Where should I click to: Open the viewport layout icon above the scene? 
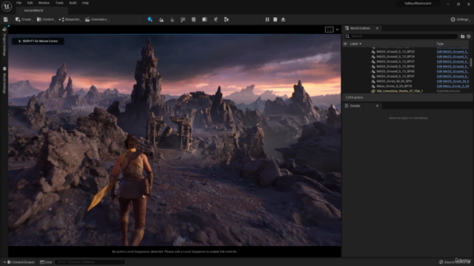329,30
